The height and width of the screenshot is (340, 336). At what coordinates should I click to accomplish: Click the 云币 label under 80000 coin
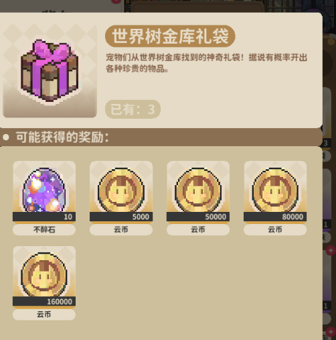coord(275,229)
